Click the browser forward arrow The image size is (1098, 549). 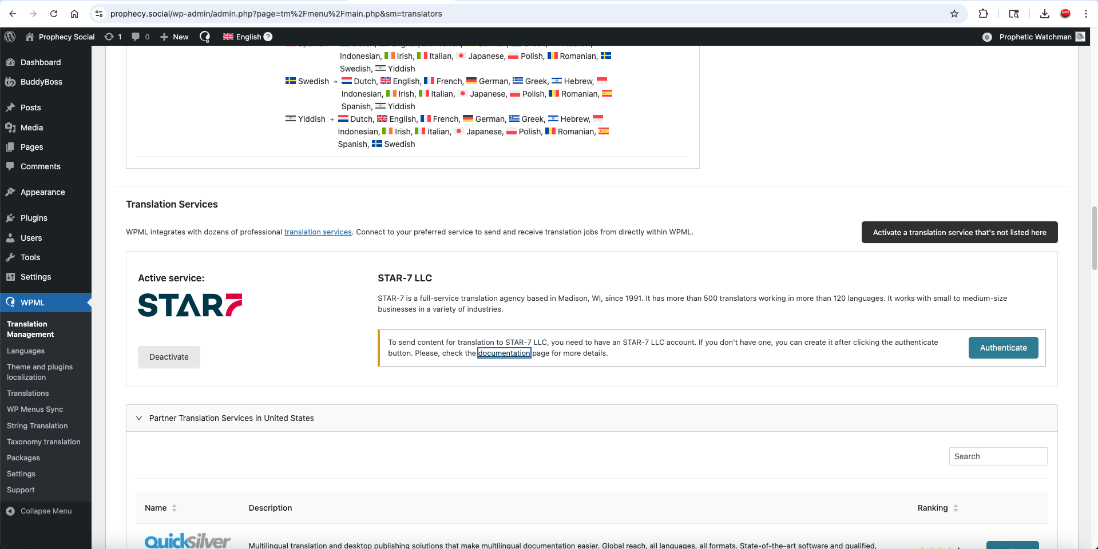[33, 14]
